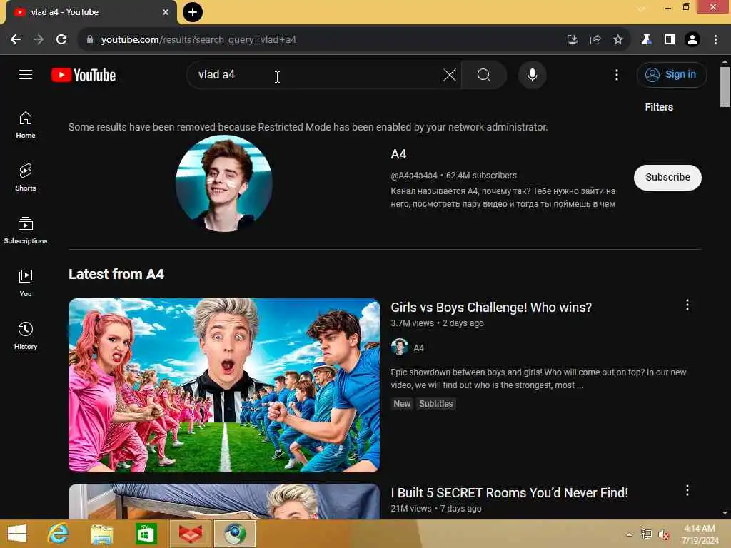Image resolution: width=731 pixels, height=548 pixels.
Task: Click the 21M views text
Action: pos(410,509)
